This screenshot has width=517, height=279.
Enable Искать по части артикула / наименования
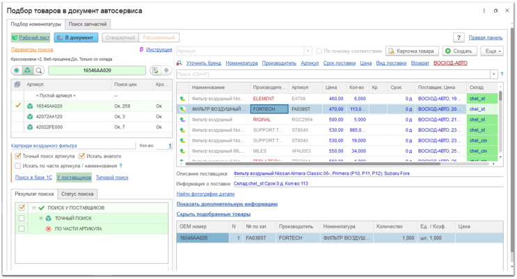(x=18, y=166)
